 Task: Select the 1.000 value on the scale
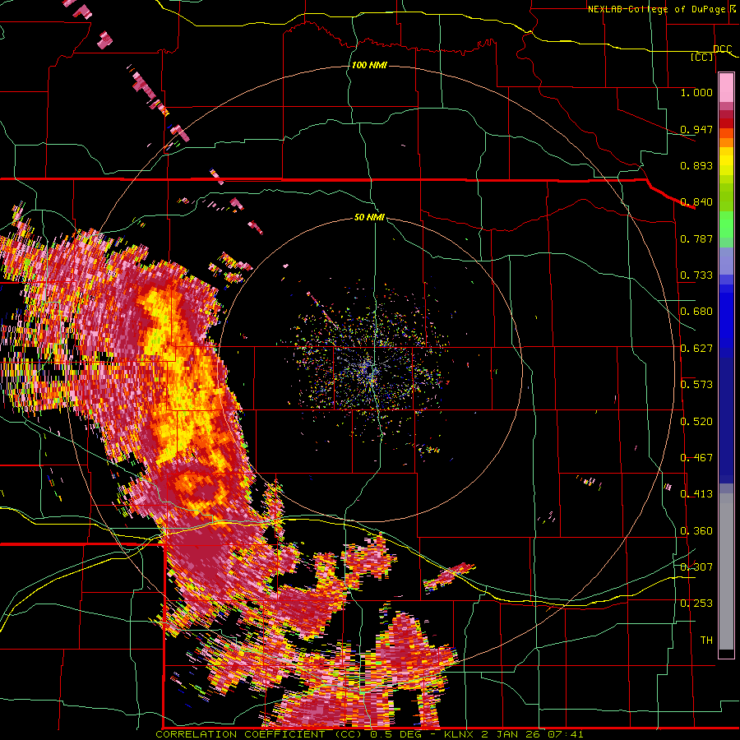[x=696, y=92]
